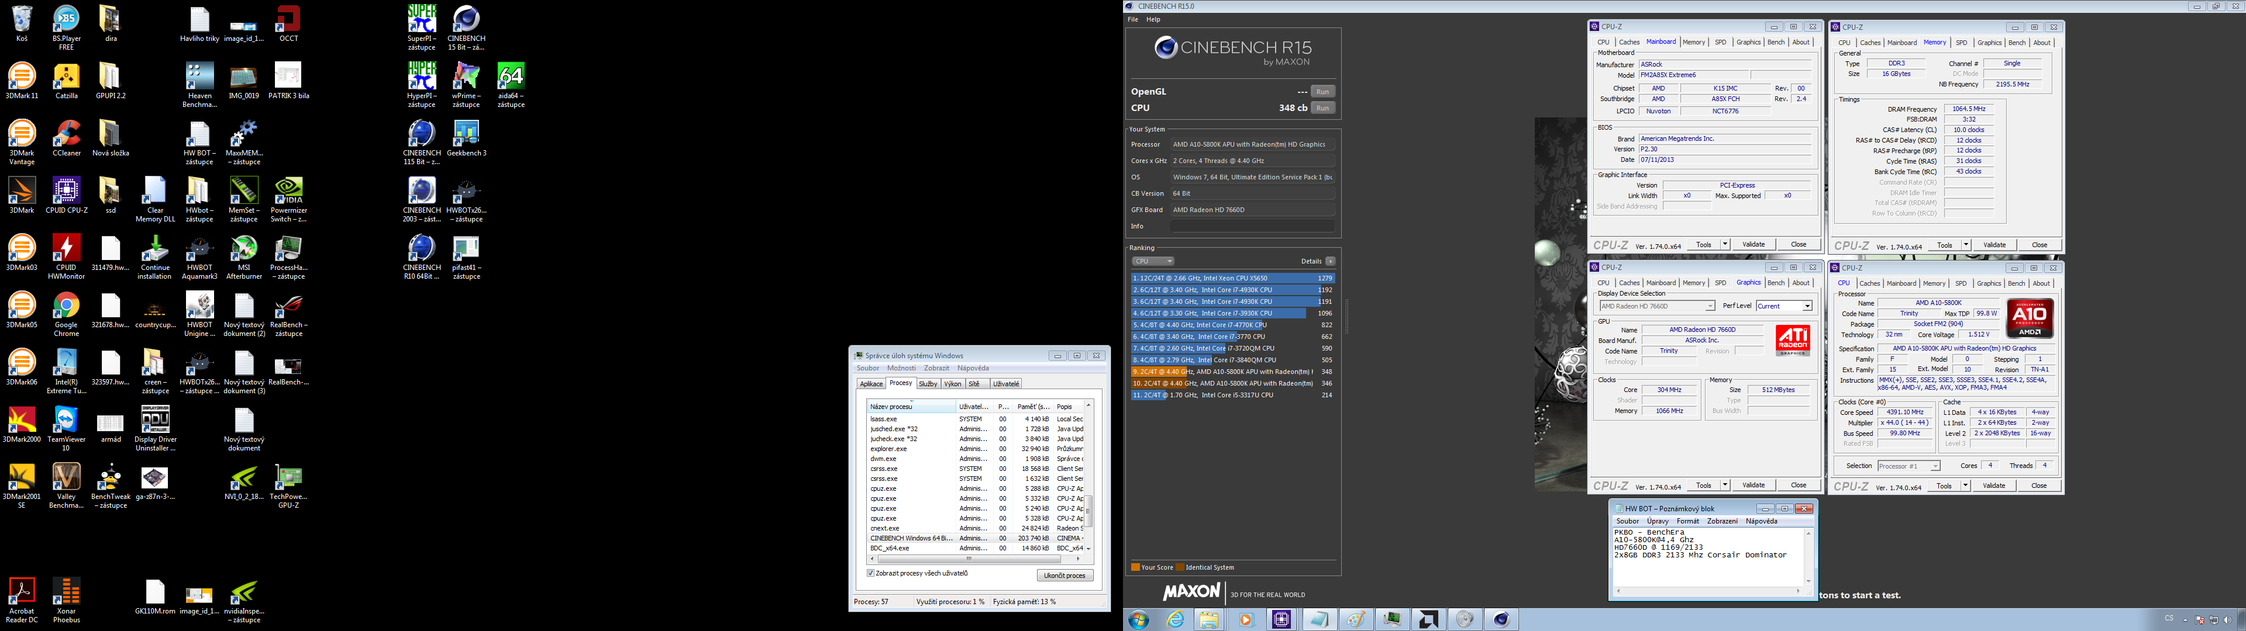
Task: Select the explorer.exe process row
Action: point(975,449)
